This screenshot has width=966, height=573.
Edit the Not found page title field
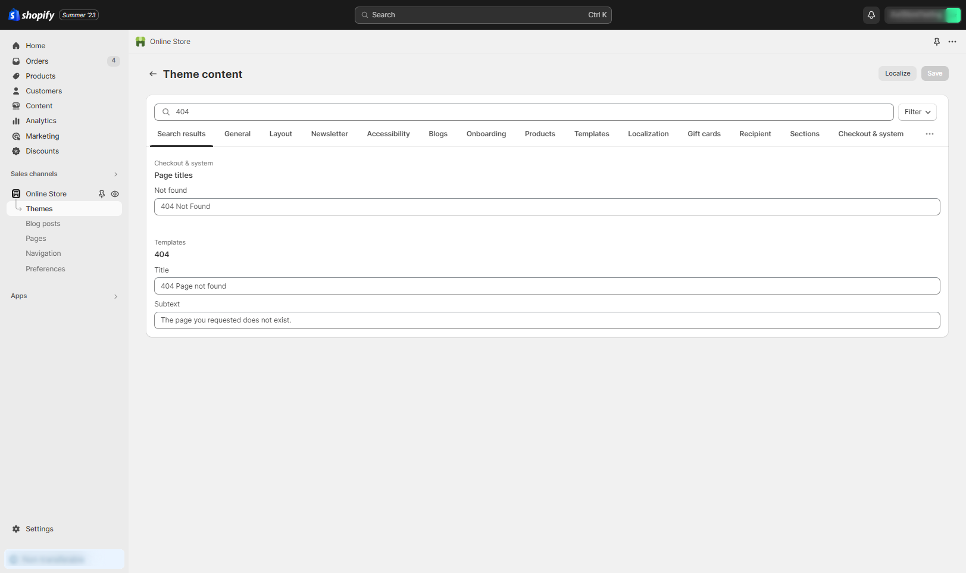547,206
